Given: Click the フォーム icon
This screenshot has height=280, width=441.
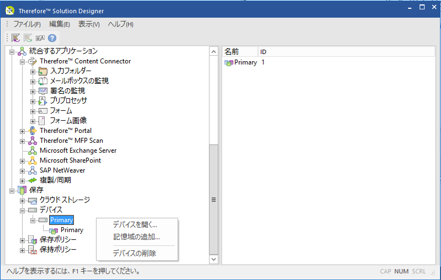Looking at the screenshot, I should point(42,111).
